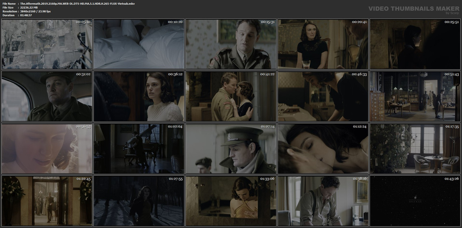Select the thumbnail at 00:51:43
This screenshot has height=228, width=462.
coord(415,96)
